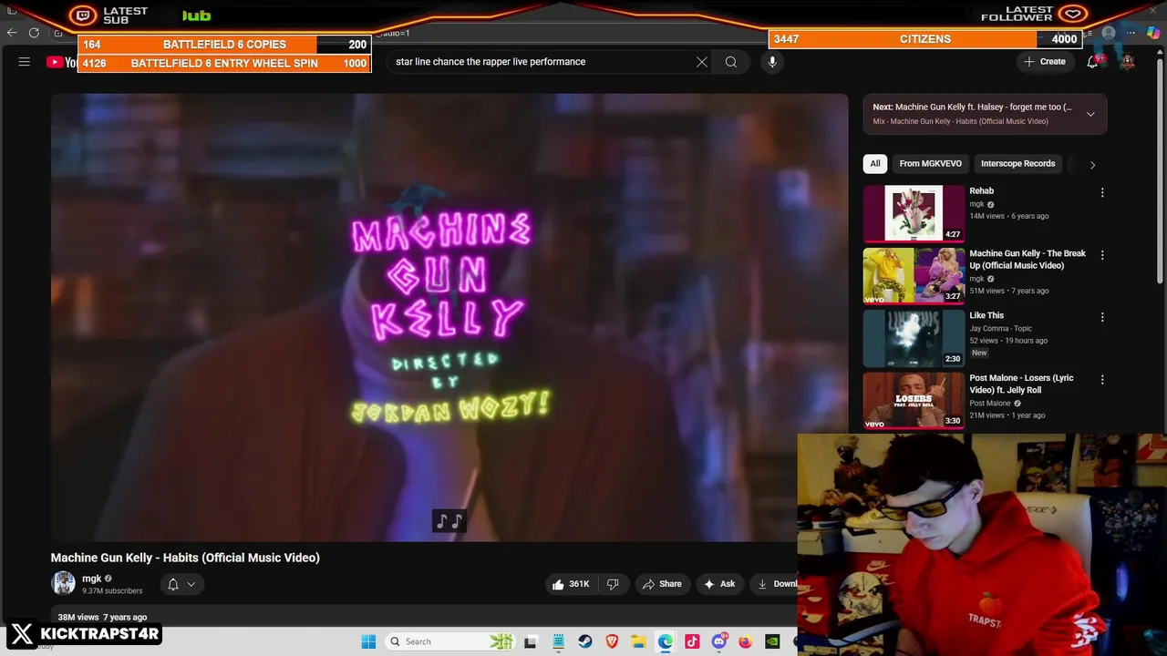The width and height of the screenshot is (1167, 656).
Task: Click the Share button
Action: click(662, 584)
